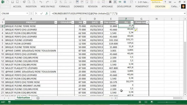
Task: Click scroll up arrow of vertical scrollbar
Action: [185, 19]
